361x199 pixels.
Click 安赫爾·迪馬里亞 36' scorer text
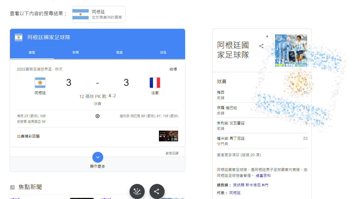(x=31, y=122)
